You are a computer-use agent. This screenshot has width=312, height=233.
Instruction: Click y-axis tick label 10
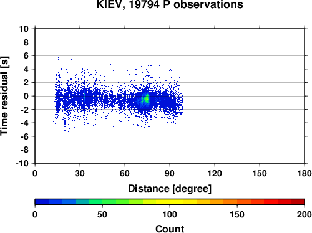[24, 29]
